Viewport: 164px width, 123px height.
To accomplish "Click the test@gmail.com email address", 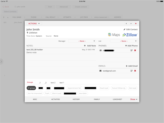I will point(109,71).
